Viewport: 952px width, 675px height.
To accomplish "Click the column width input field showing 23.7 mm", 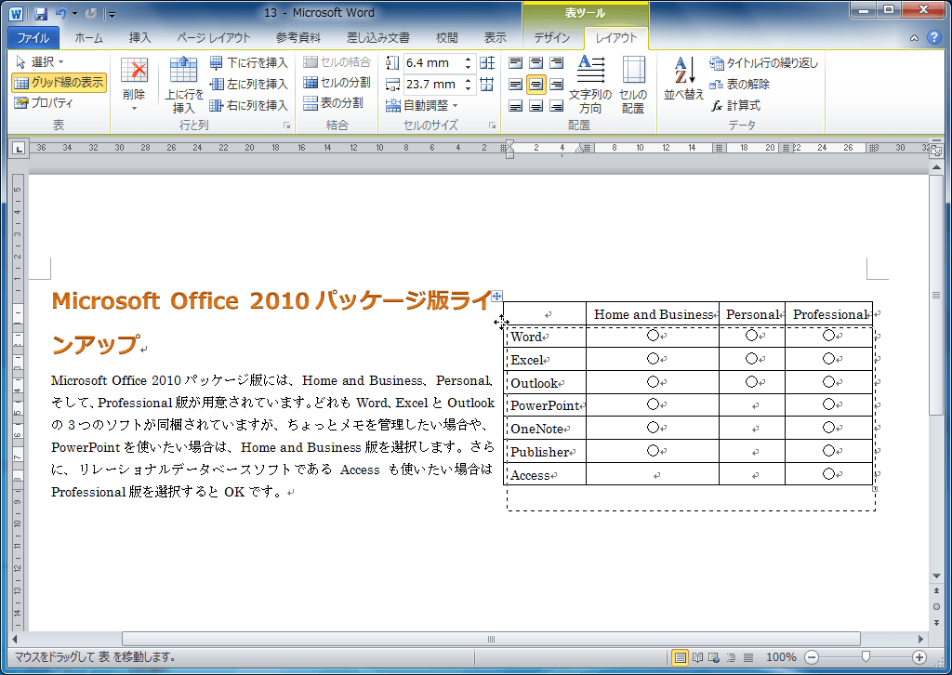I will 431,85.
